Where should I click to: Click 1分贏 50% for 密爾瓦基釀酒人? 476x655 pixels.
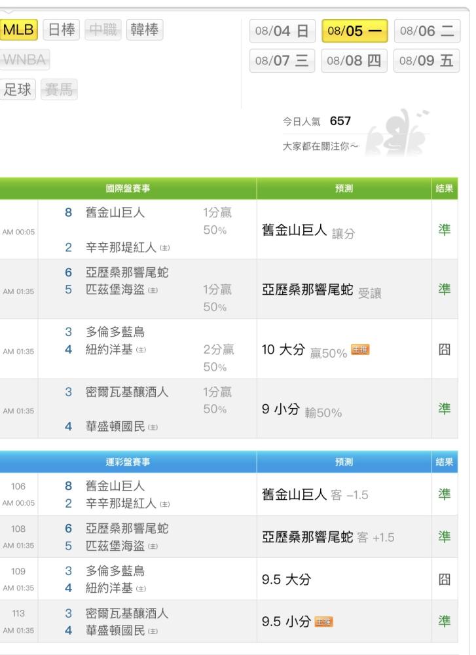[x=217, y=401]
